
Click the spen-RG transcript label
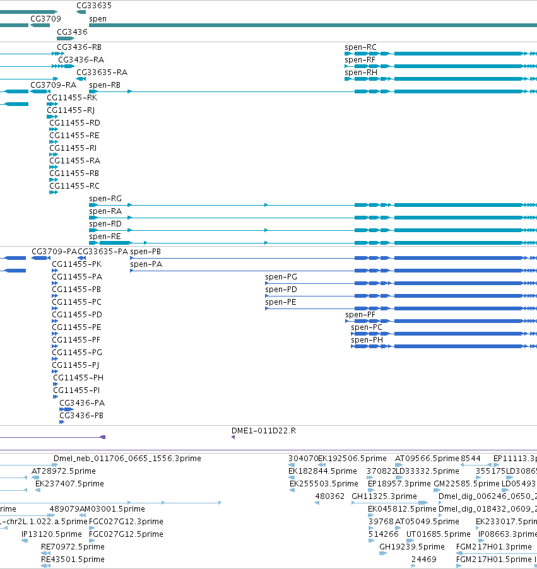(105, 199)
